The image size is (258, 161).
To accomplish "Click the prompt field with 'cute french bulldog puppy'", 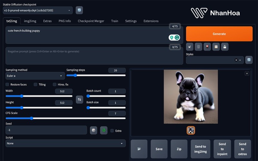I will tap(94, 35).
